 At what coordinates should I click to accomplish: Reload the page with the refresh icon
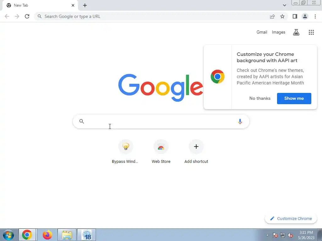pos(27,16)
